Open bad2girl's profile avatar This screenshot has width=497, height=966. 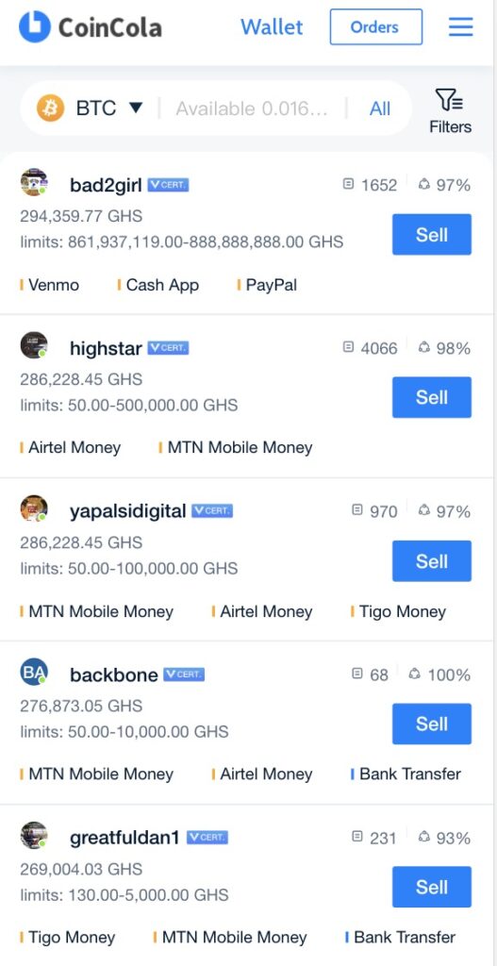pos(34,182)
